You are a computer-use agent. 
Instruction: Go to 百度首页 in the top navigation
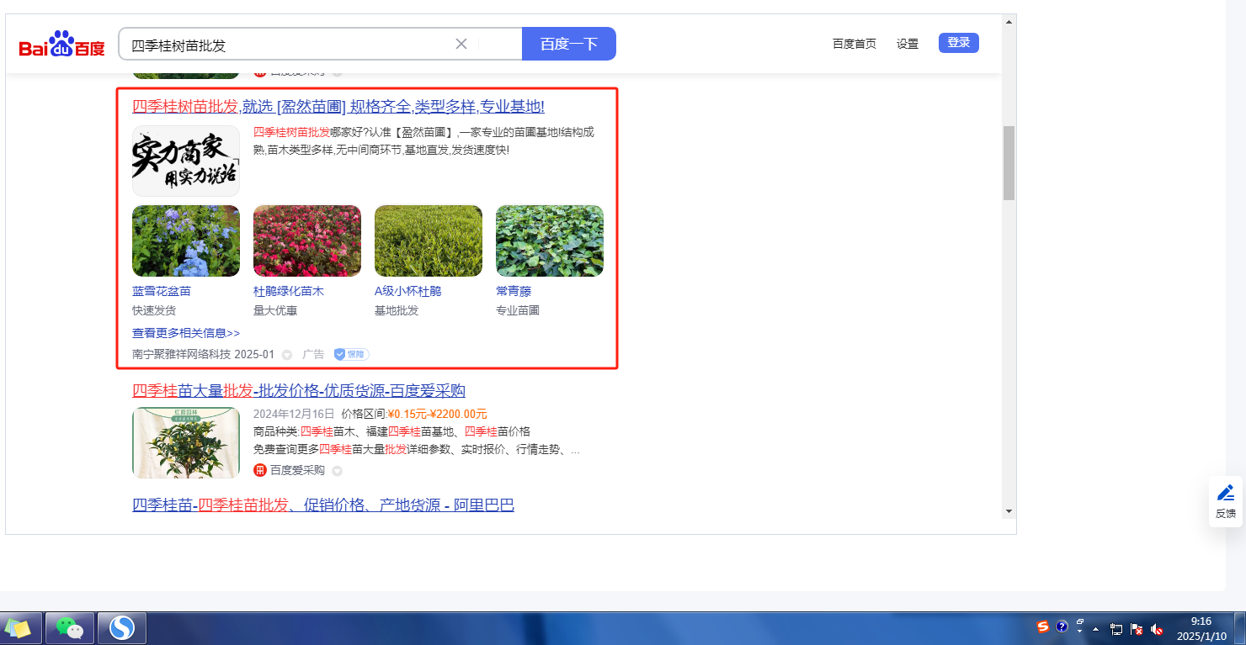[x=854, y=44]
